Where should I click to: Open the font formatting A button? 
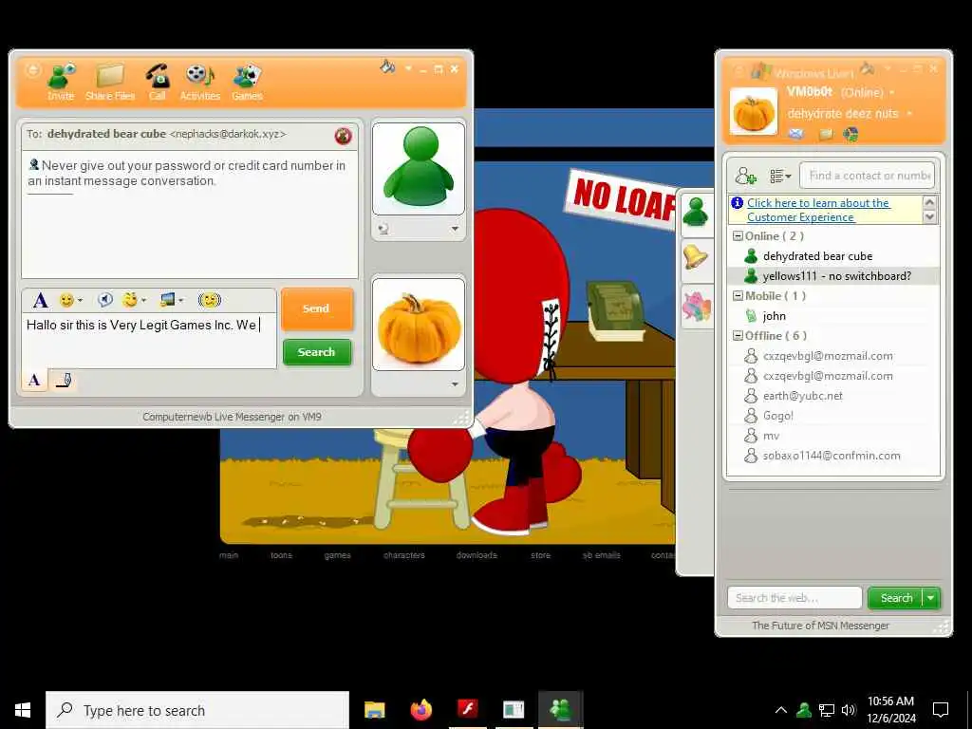(40, 301)
